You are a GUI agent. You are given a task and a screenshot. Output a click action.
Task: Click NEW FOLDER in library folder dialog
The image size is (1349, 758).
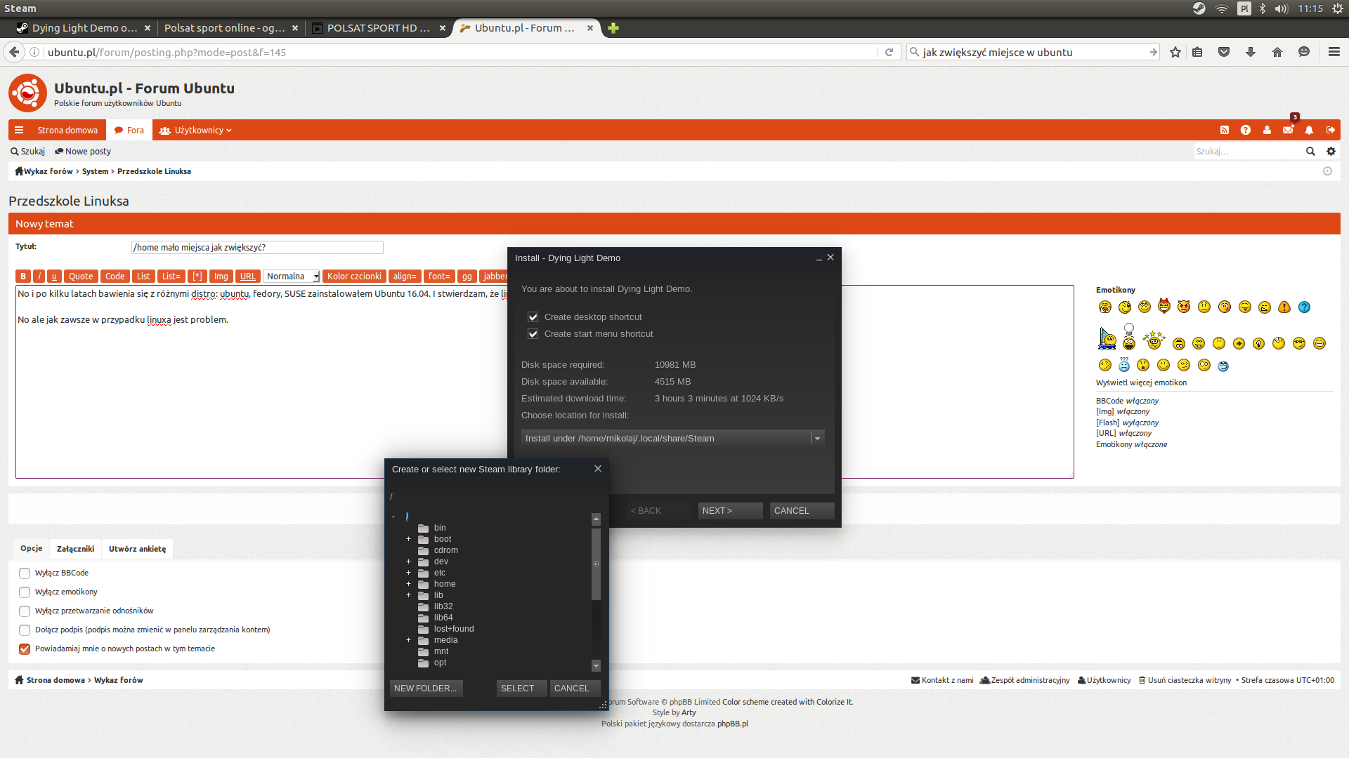[426, 689]
